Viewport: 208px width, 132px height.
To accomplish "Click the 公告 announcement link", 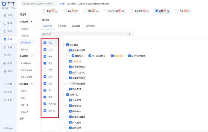I will [x=62, y=4].
